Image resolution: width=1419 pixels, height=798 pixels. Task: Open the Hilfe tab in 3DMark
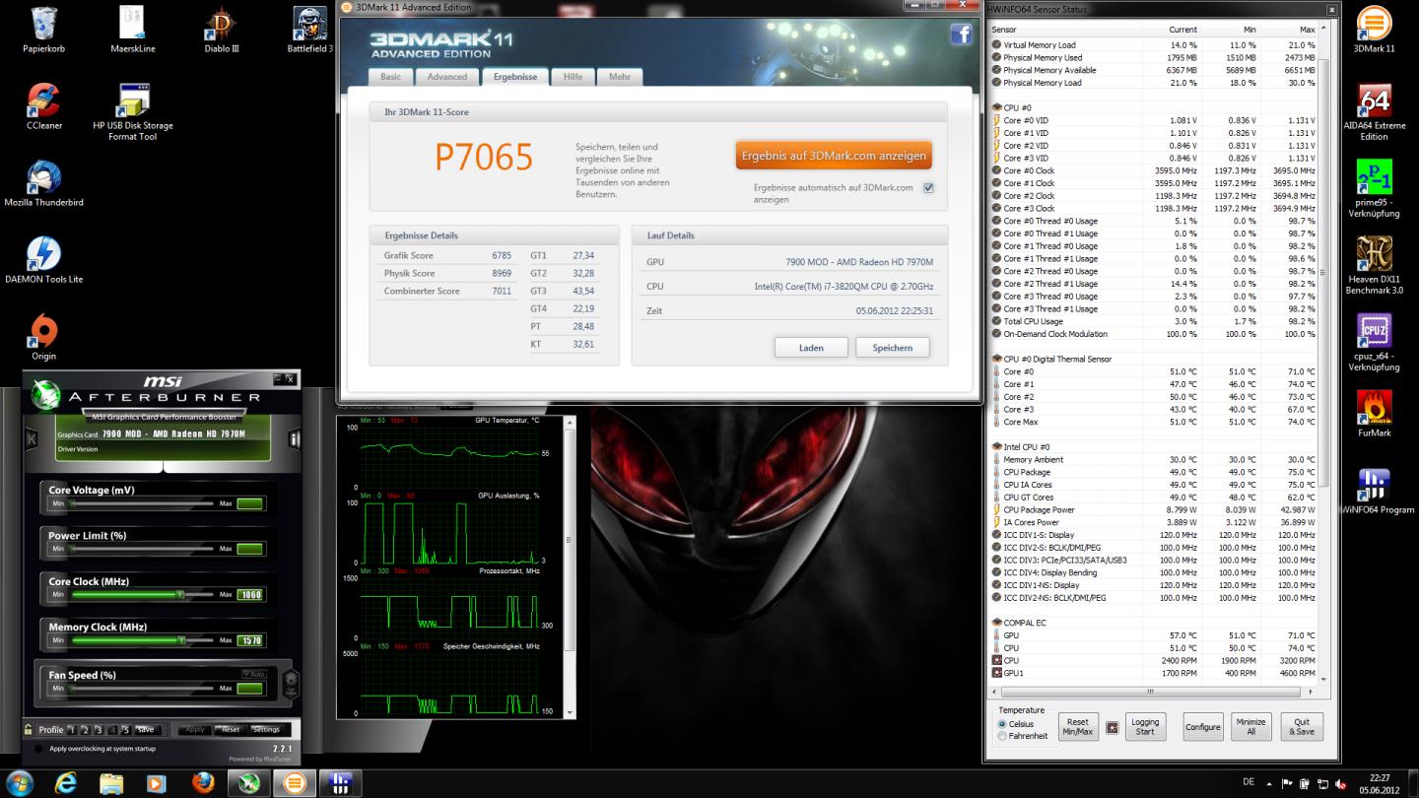pos(573,76)
